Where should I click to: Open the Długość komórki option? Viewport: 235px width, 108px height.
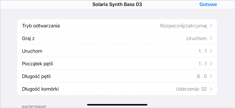click(41, 89)
